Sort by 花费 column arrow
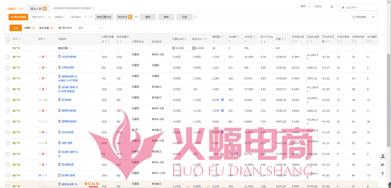The height and width of the screenshot is (188, 391). coord(285,39)
